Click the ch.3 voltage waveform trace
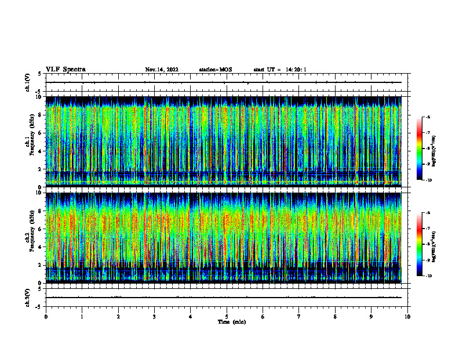Image resolution: width=459 pixels, height=355 pixels. [x=224, y=298]
